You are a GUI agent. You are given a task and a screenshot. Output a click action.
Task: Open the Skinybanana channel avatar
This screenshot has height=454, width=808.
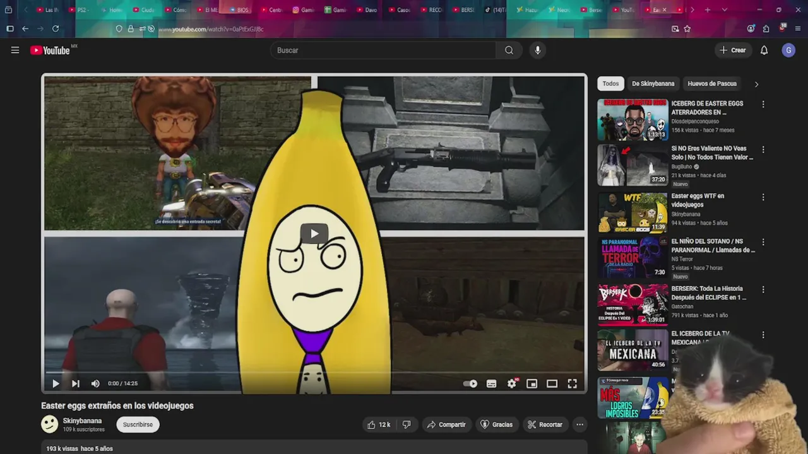(x=50, y=424)
